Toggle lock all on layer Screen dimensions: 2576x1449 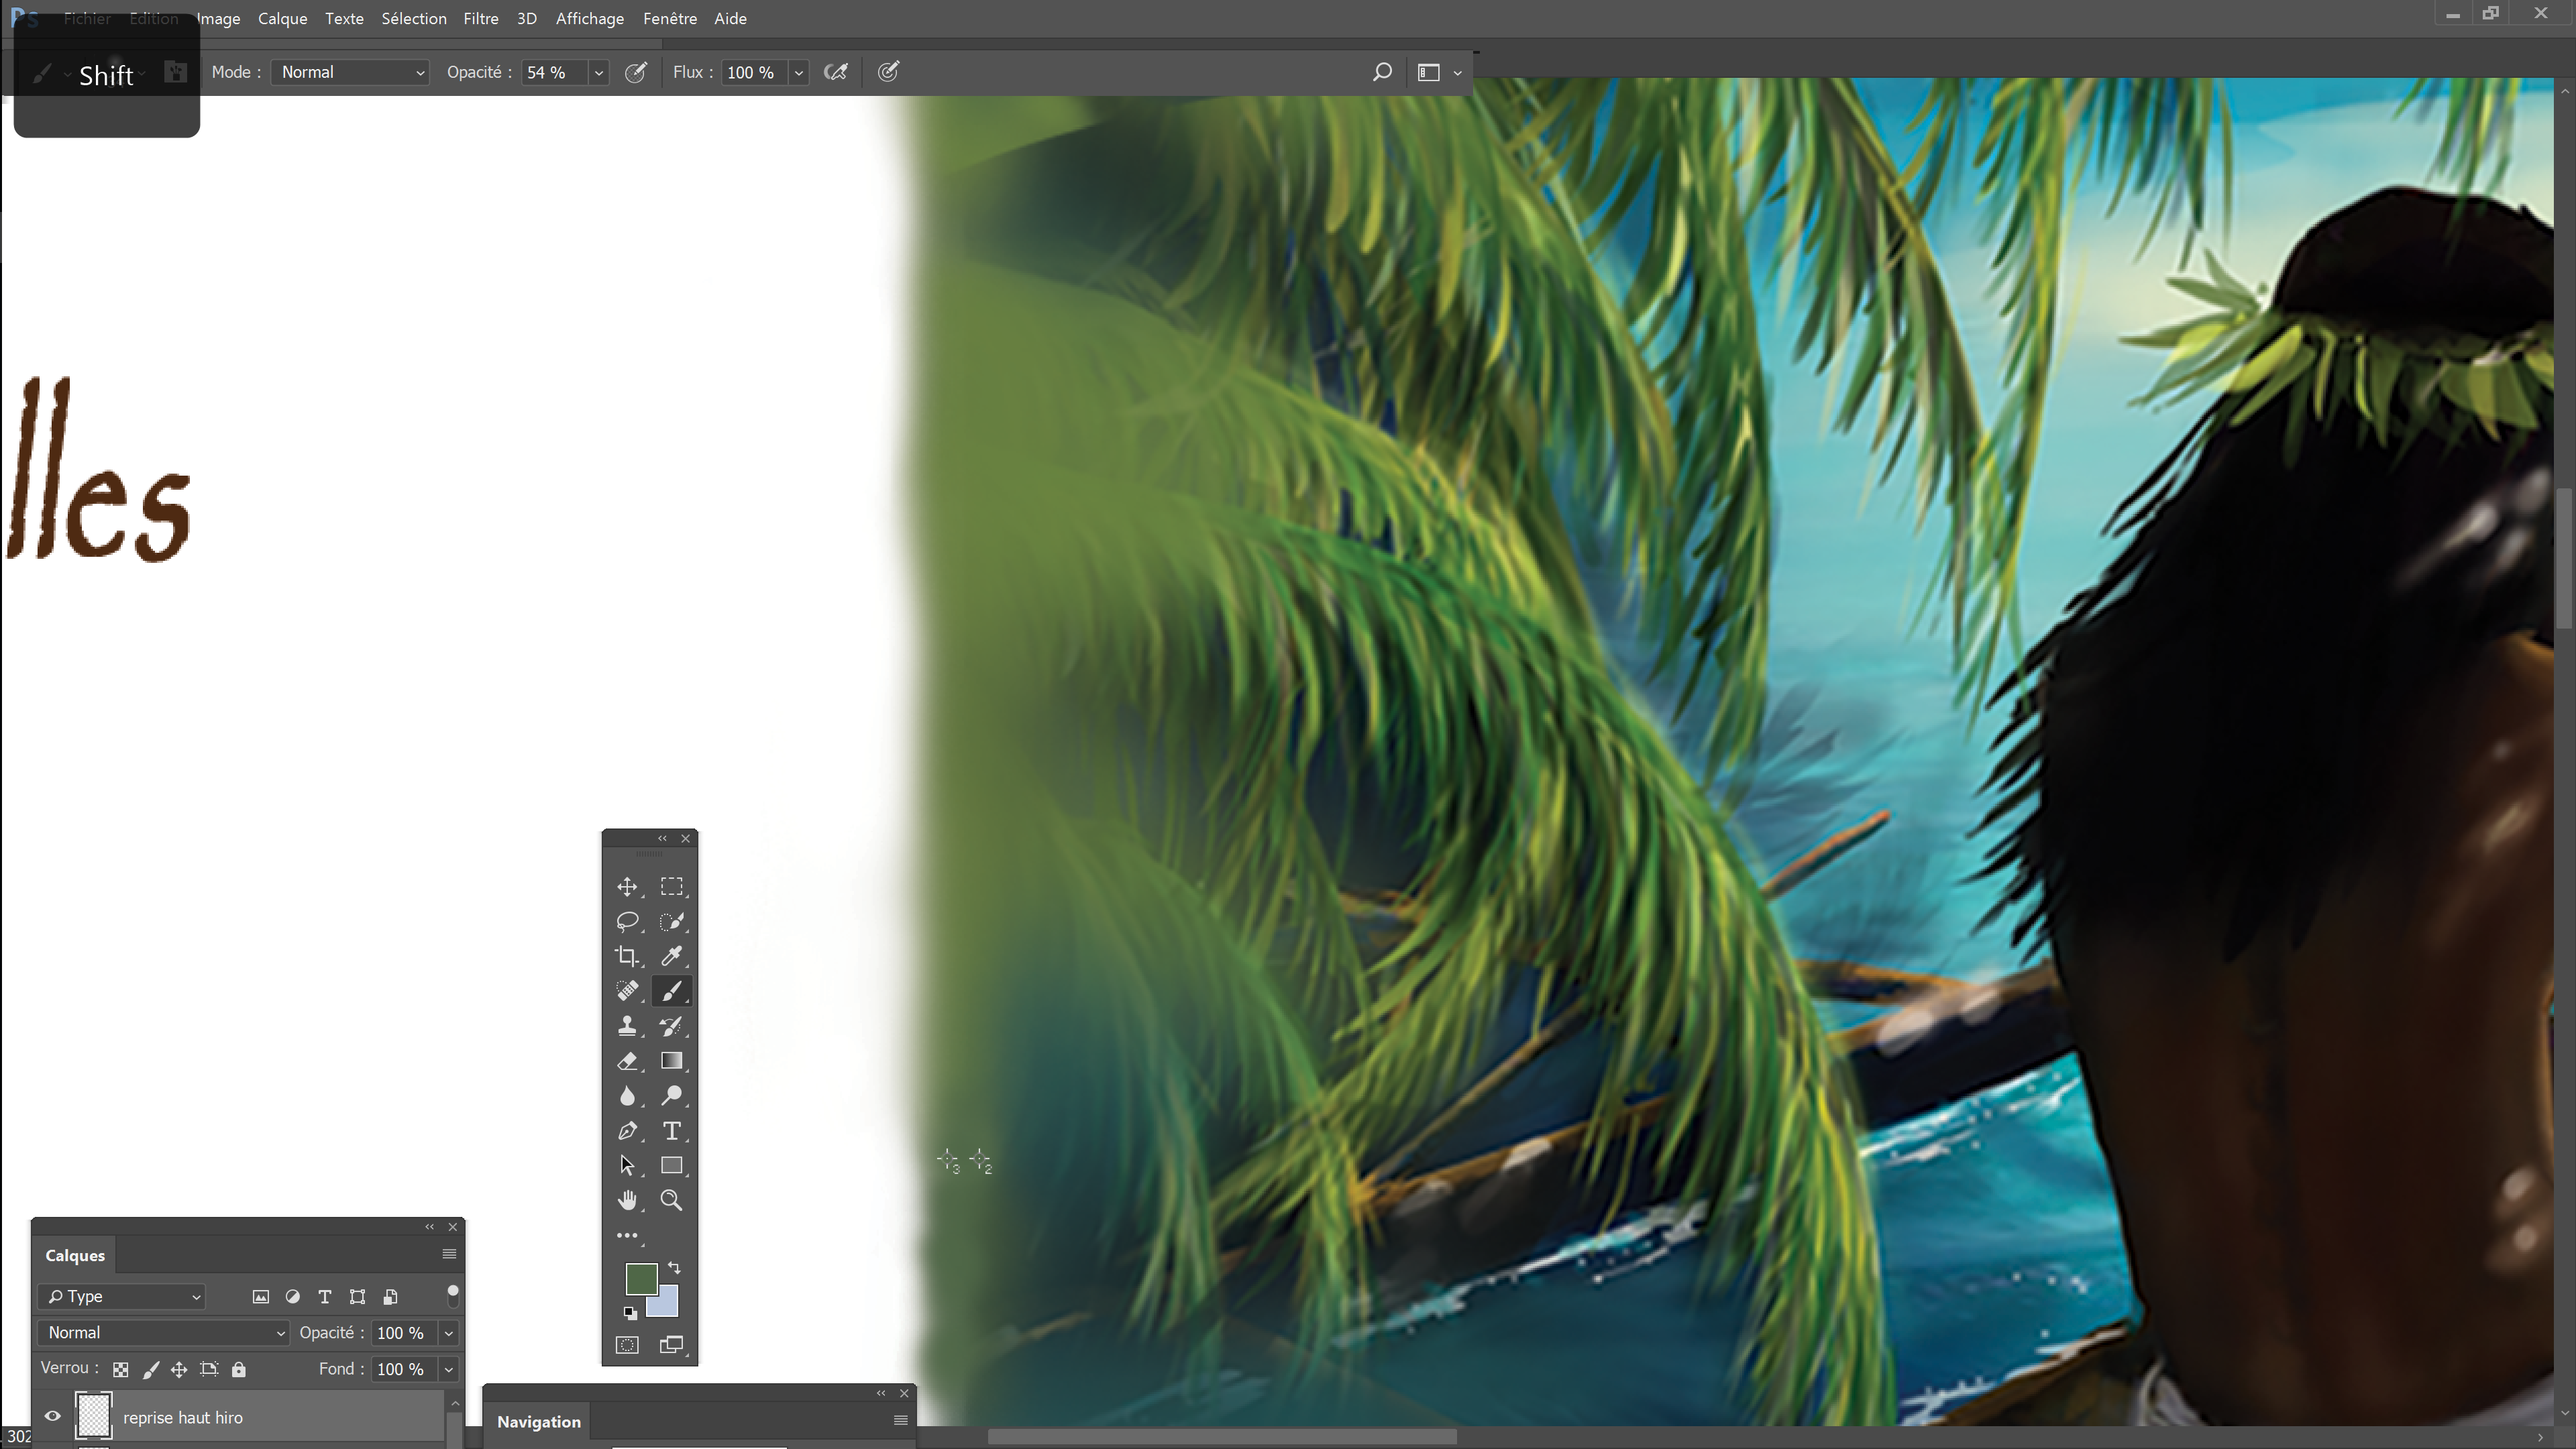pos(239,1369)
